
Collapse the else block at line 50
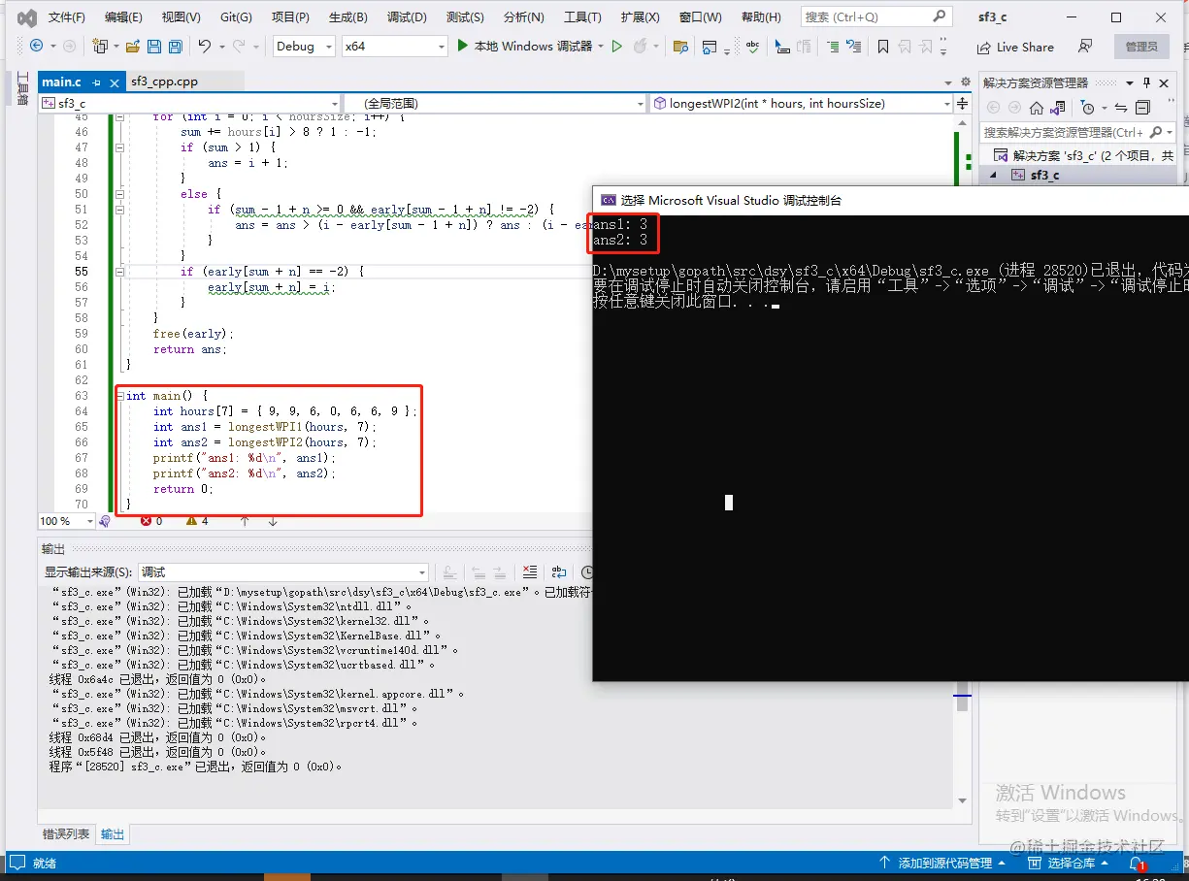click(119, 194)
